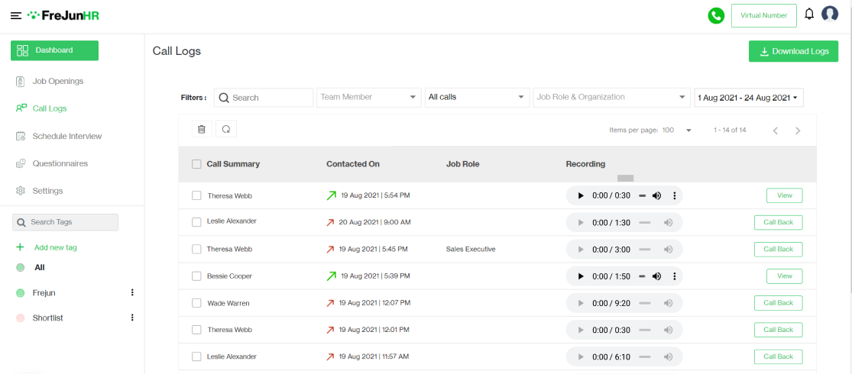Open the All calls filter dropdown
This screenshot has height=374, width=852.
pos(478,98)
